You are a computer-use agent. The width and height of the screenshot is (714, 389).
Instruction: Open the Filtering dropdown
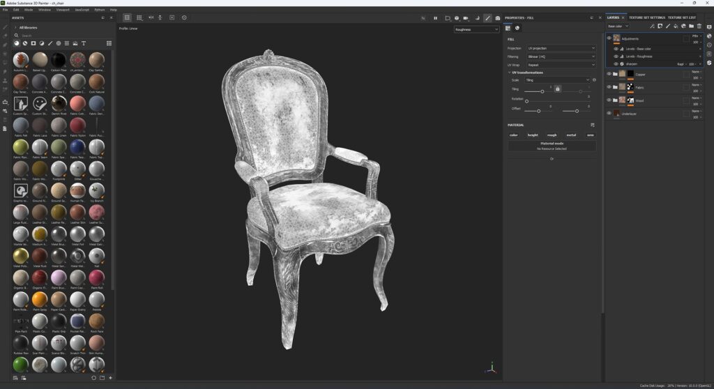point(561,56)
